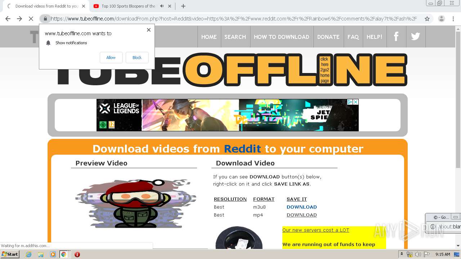Click the 'Download Video' heading
The width and height of the screenshot is (461, 259).
pyautogui.click(x=245, y=163)
